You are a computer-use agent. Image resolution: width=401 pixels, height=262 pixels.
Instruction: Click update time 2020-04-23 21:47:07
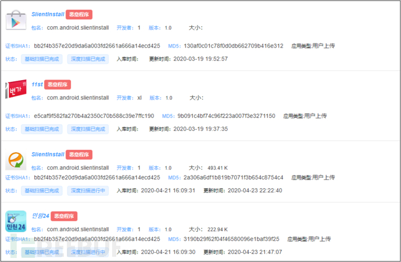[255, 252]
